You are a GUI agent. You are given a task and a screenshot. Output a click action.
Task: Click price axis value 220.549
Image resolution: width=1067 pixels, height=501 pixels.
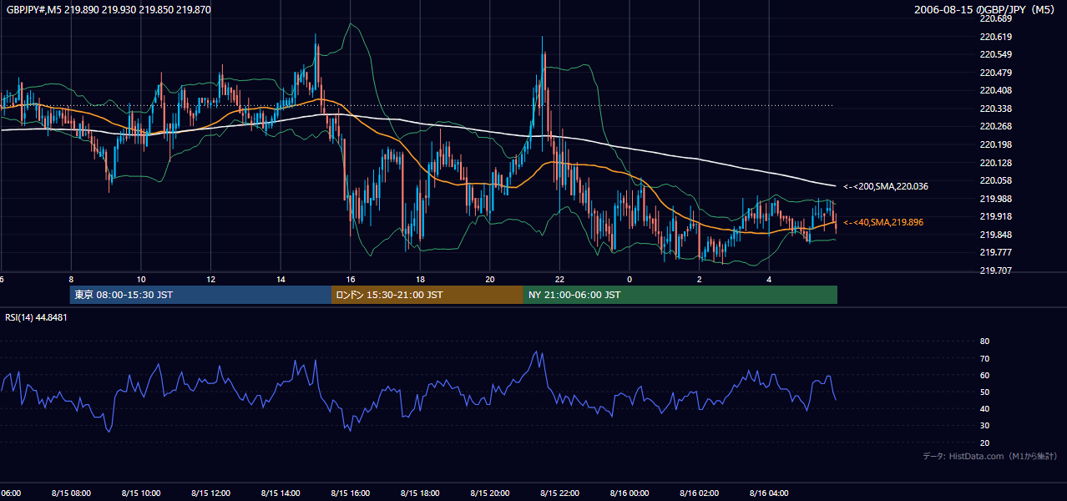[995, 54]
